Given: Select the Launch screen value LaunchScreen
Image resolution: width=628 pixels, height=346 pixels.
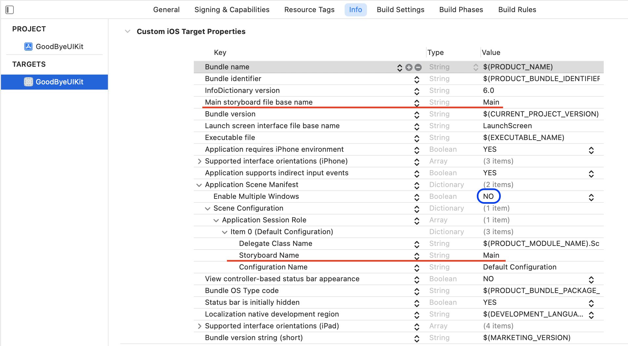Looking at the screenshot, I should click(x=507, y=126).
